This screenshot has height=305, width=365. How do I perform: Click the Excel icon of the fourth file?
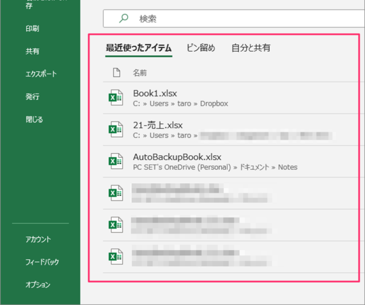pyautogui.click(x=116, y=194)
